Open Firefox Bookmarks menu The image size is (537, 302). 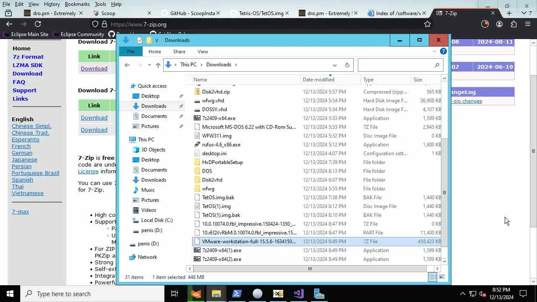[77, 4]
